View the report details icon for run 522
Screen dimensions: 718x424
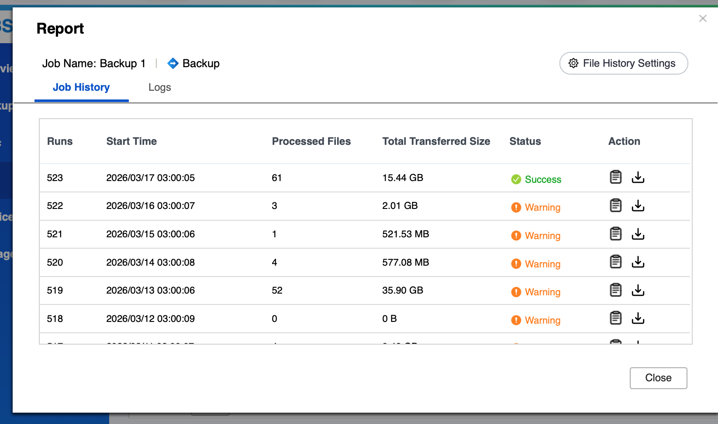(x=615, y=205)
